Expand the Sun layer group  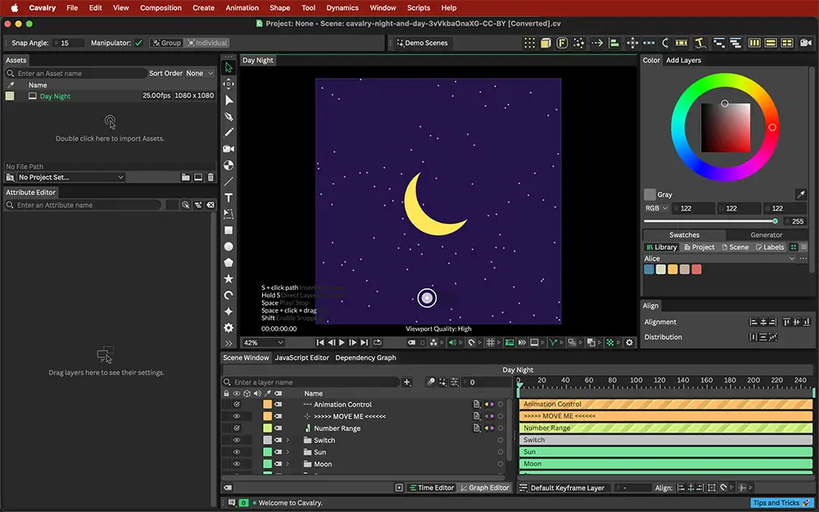pyautogui.click(x=287, y=452)
